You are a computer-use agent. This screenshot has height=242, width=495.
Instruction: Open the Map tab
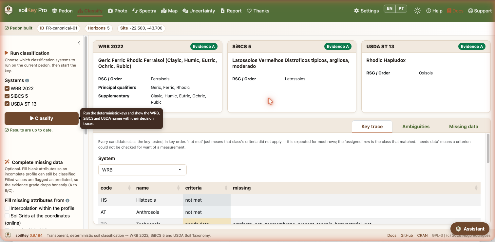(x=169, y=11)
